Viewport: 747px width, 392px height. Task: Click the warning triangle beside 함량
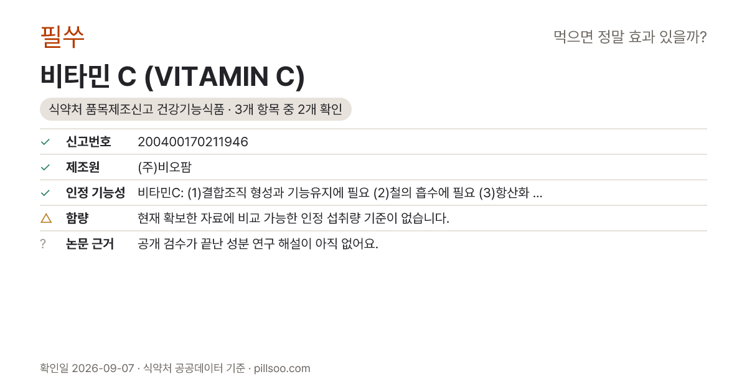click(x=45, y=218)
